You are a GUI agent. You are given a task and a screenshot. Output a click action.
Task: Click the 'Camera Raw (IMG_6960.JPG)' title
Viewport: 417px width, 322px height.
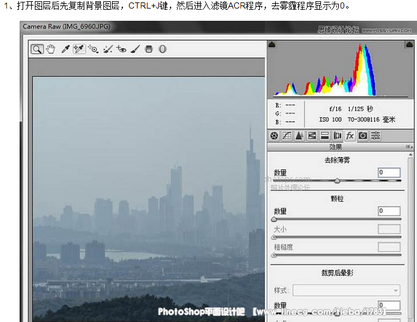(x=67, y=26)
